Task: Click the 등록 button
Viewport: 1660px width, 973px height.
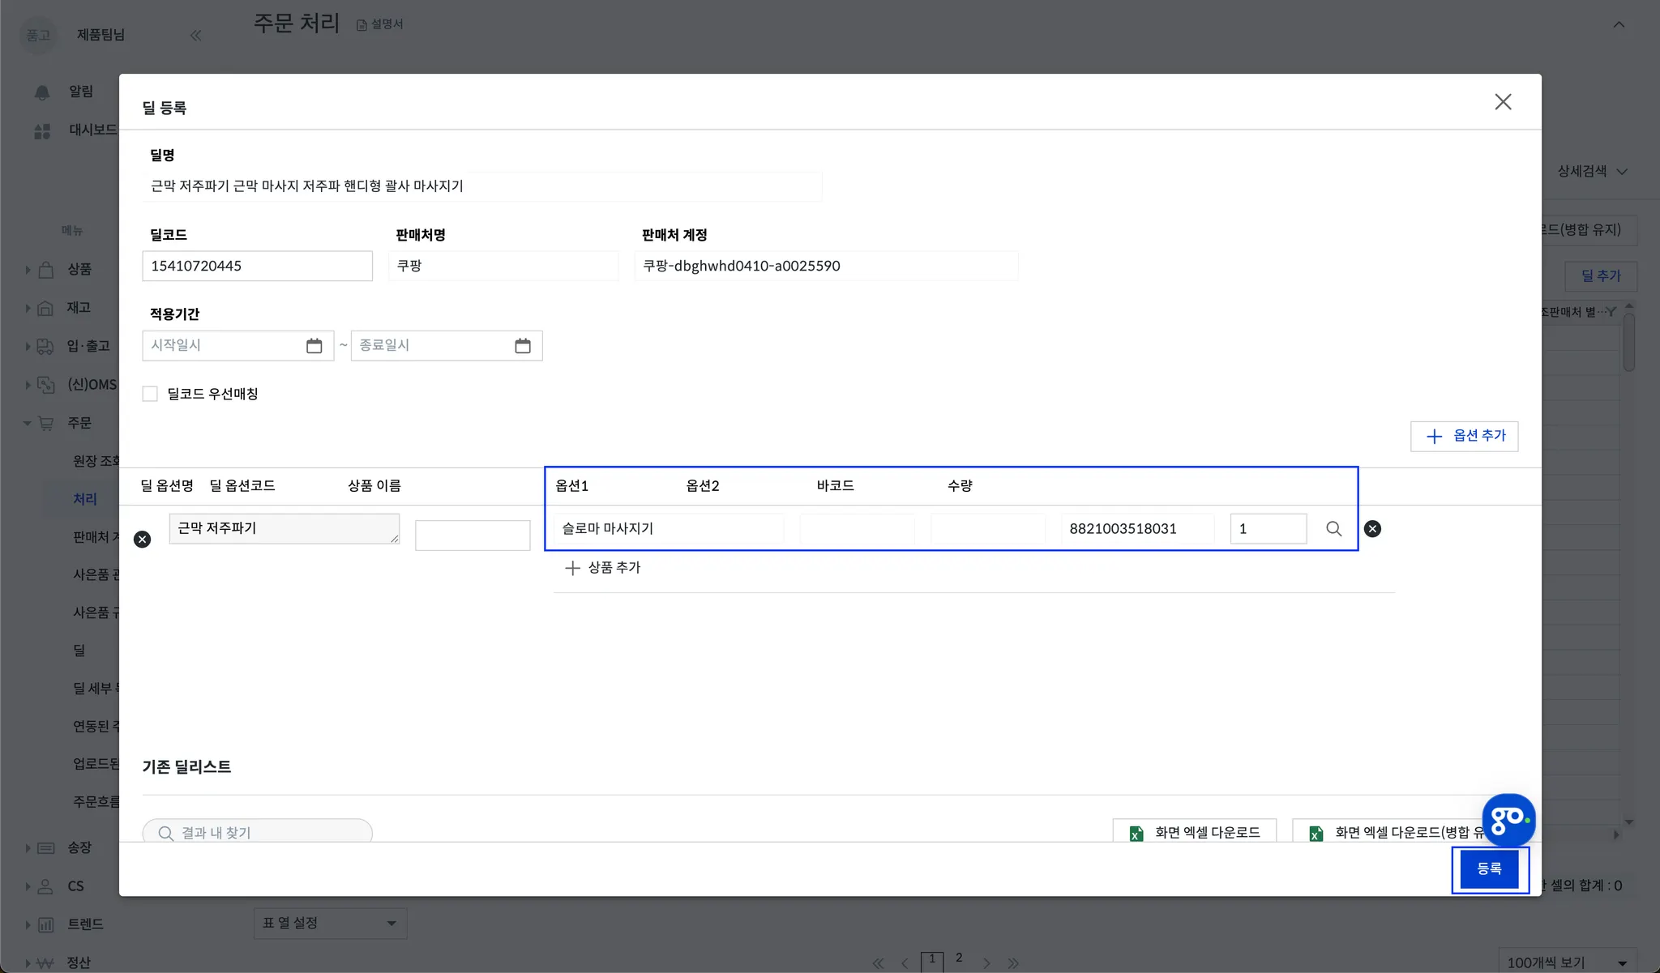Action: tap(1489, 868)
